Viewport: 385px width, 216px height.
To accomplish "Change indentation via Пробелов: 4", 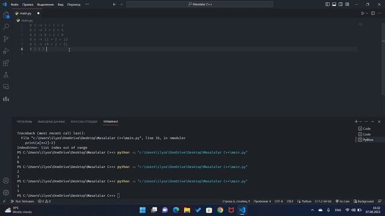I will click(x=262, y=202).
